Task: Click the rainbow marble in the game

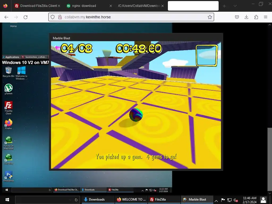Action: click(136, 115)
